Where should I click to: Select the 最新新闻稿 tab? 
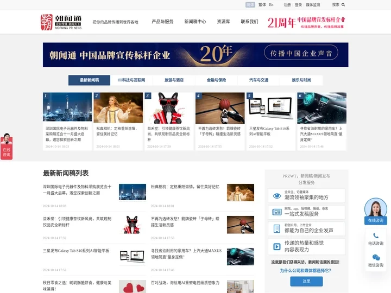[89, 80]
